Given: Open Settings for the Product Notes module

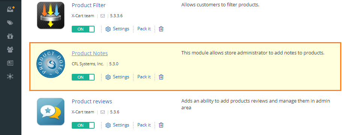Looking at the screenshot, I should (118, 77).
